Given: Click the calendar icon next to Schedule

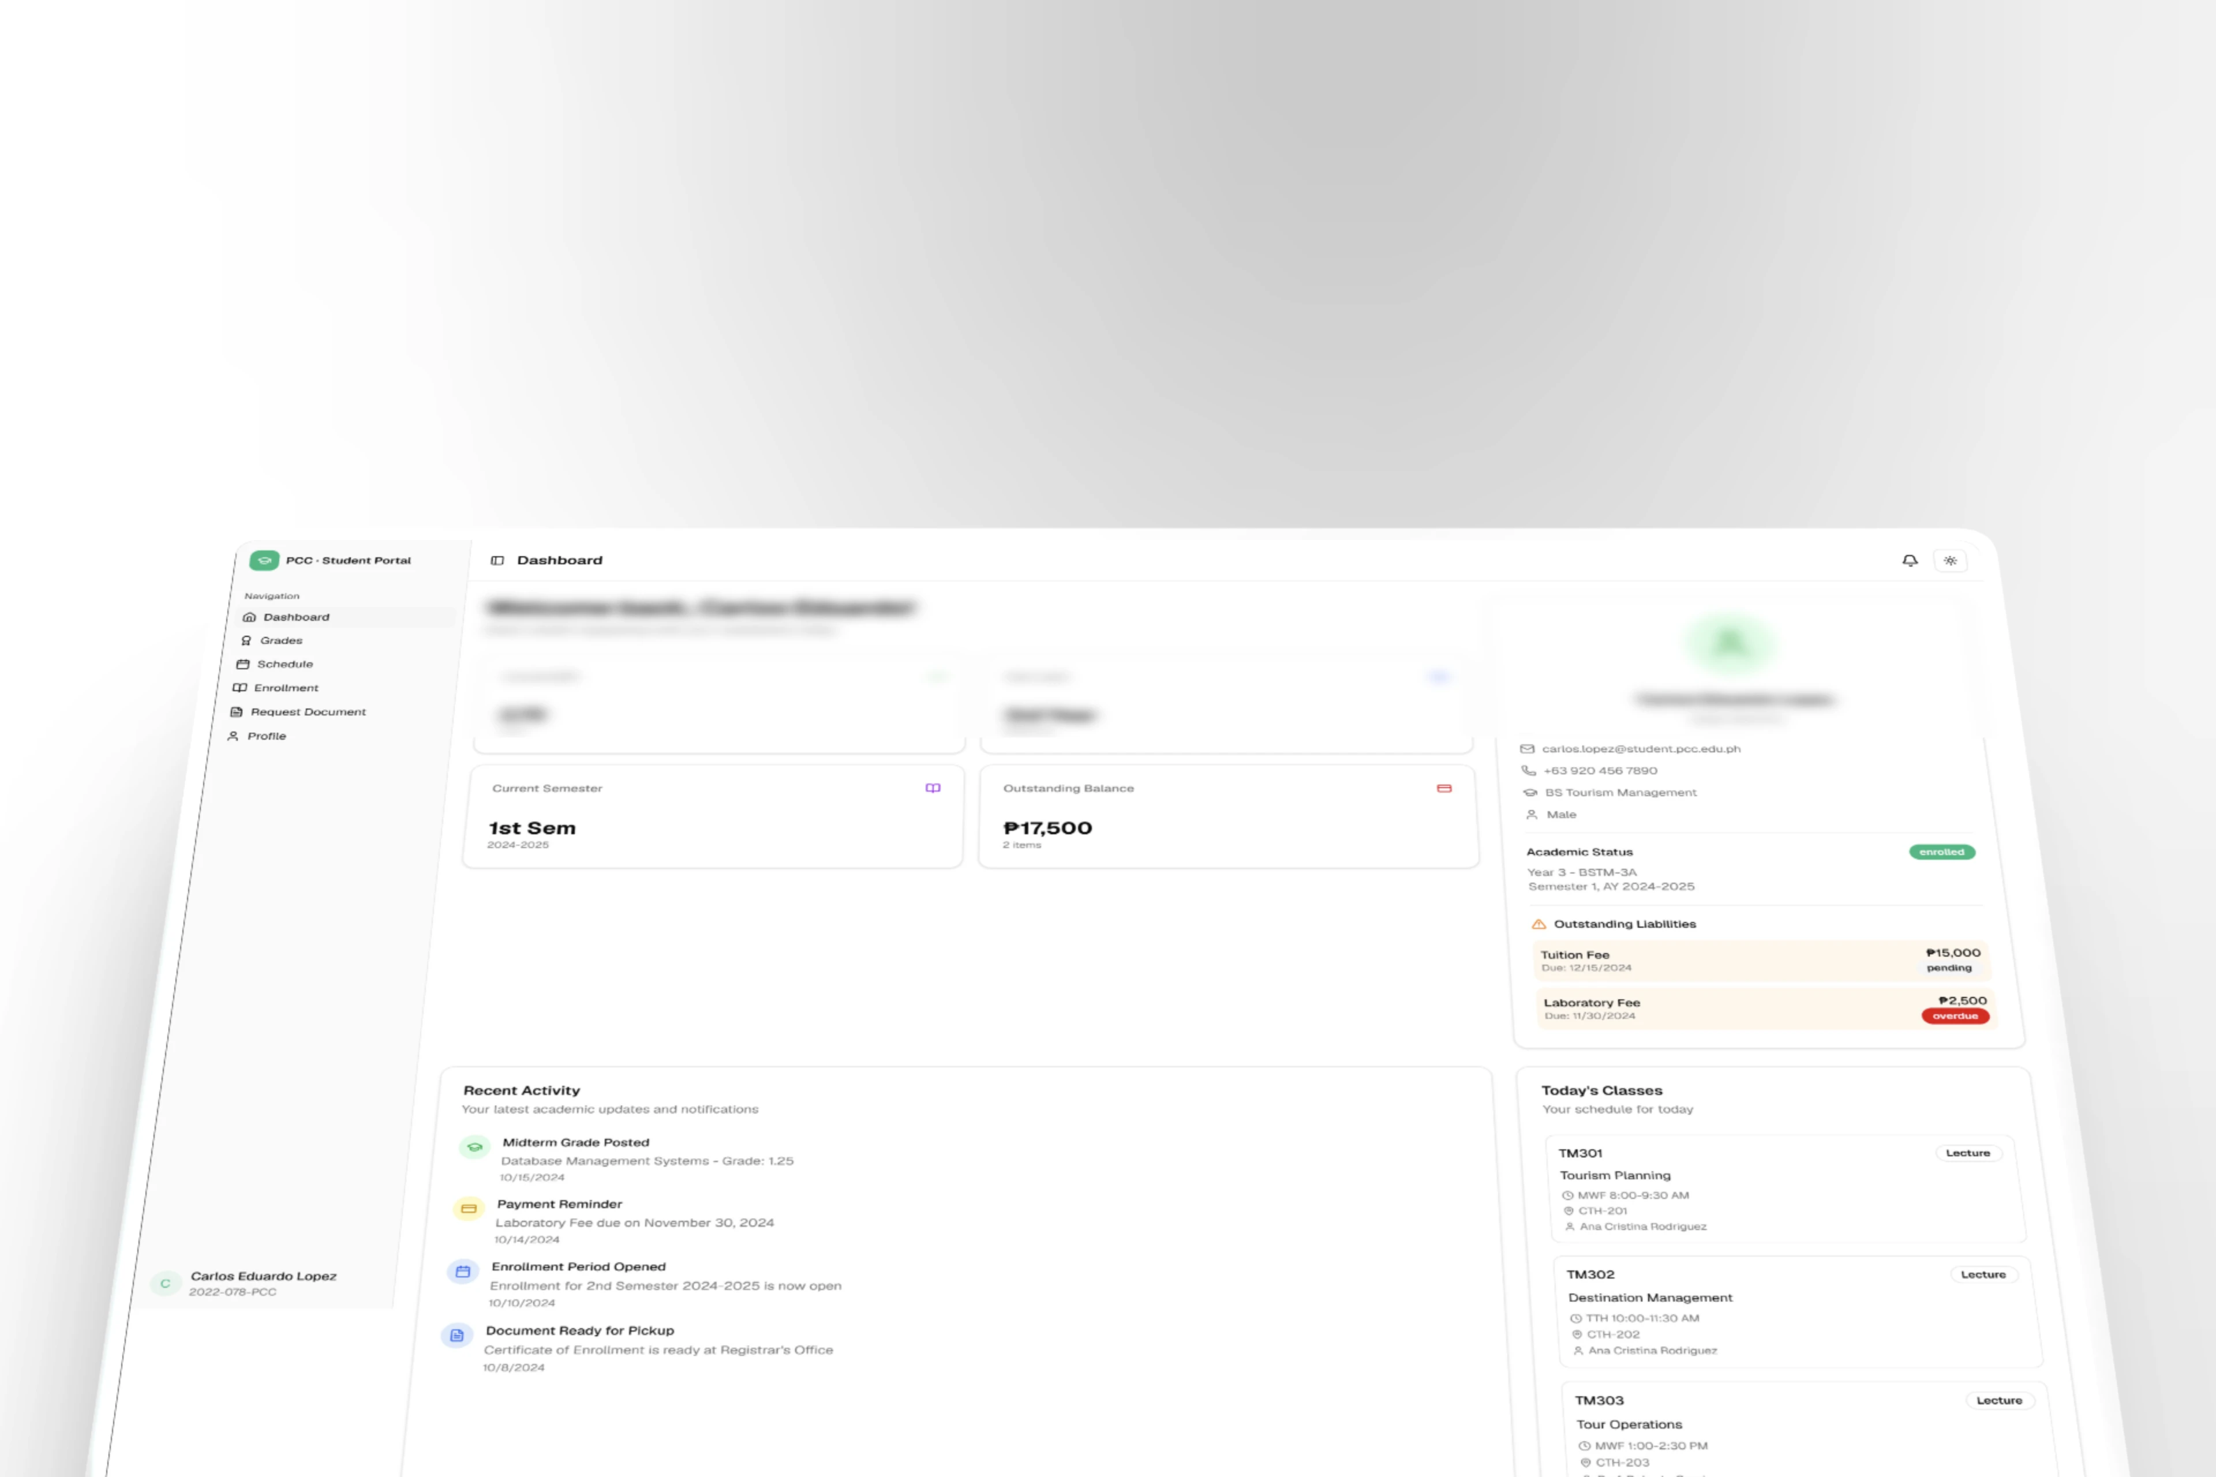Looking at the screenshot, I should (x=243, y=664).
